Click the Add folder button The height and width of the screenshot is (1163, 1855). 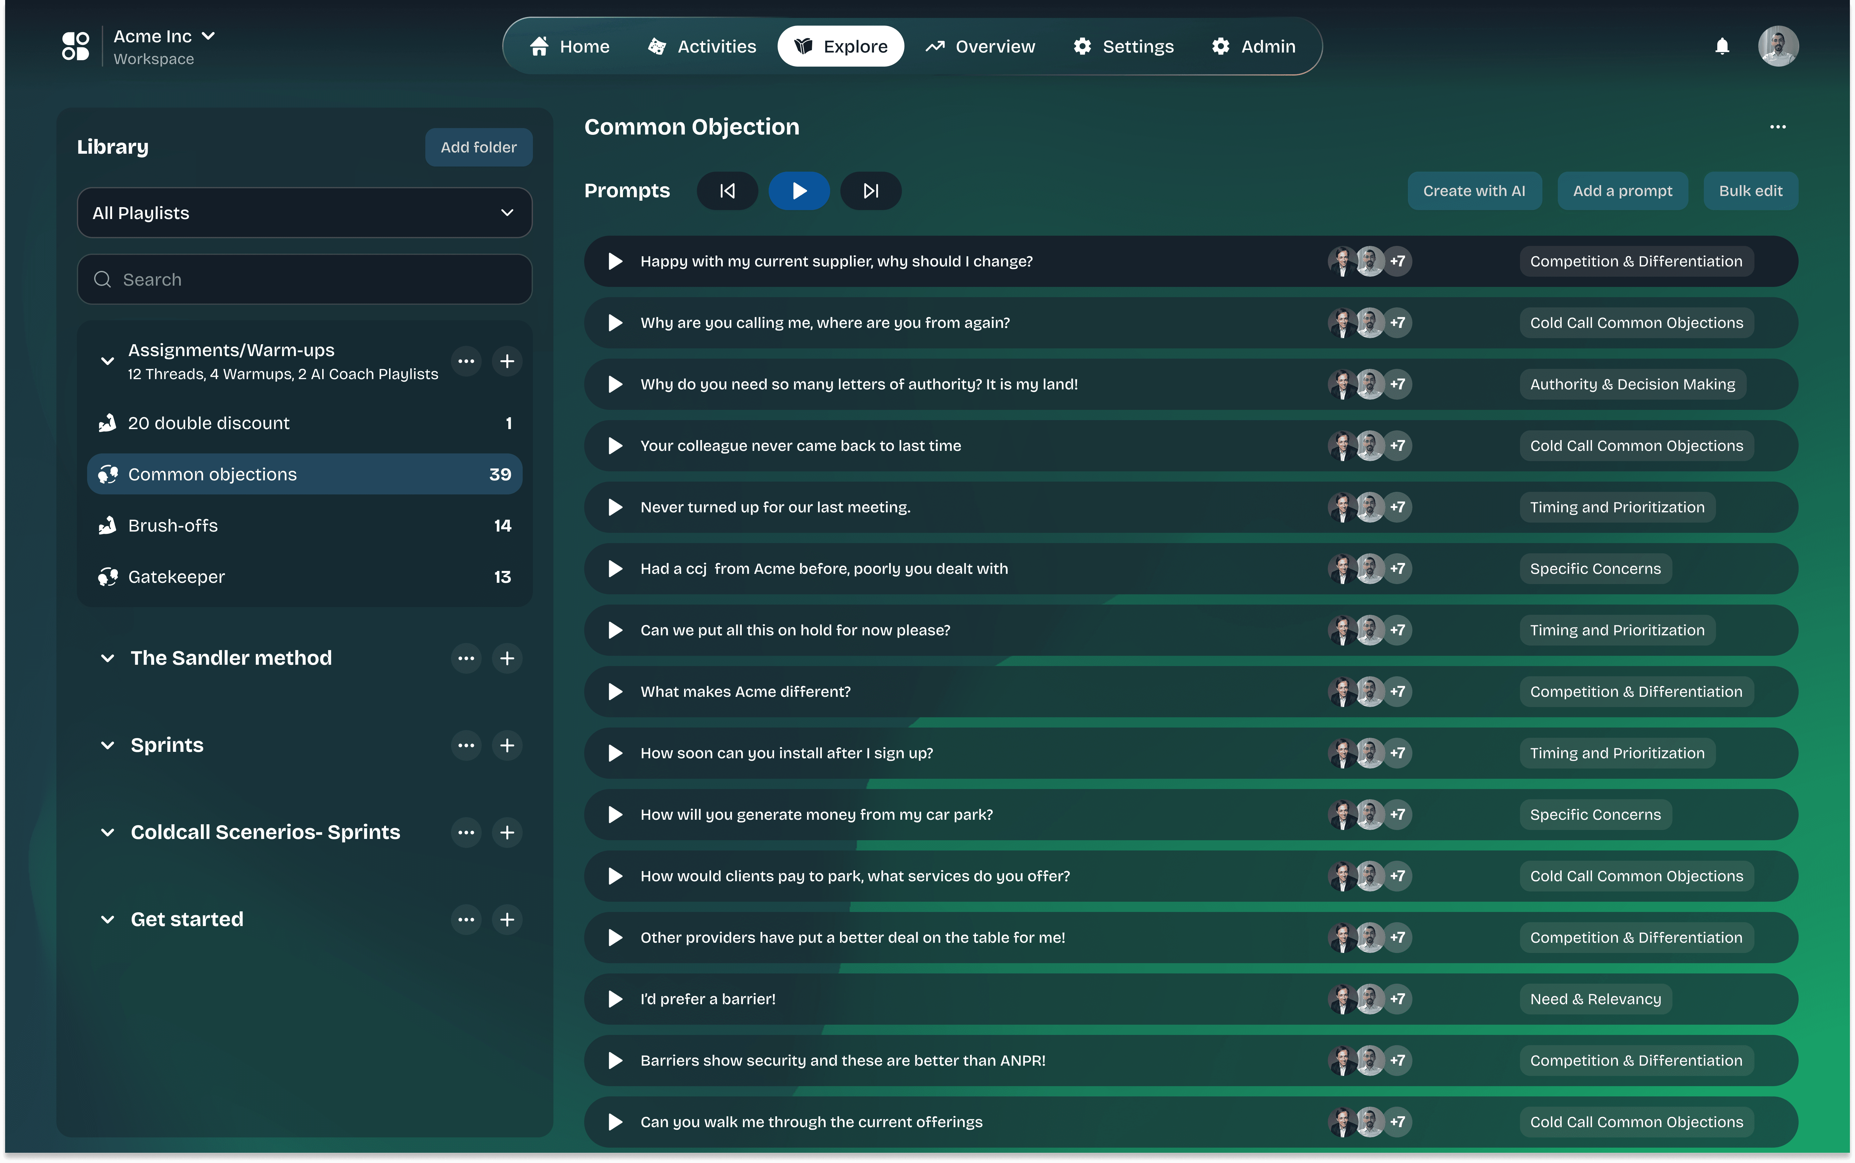click(478, 147)
